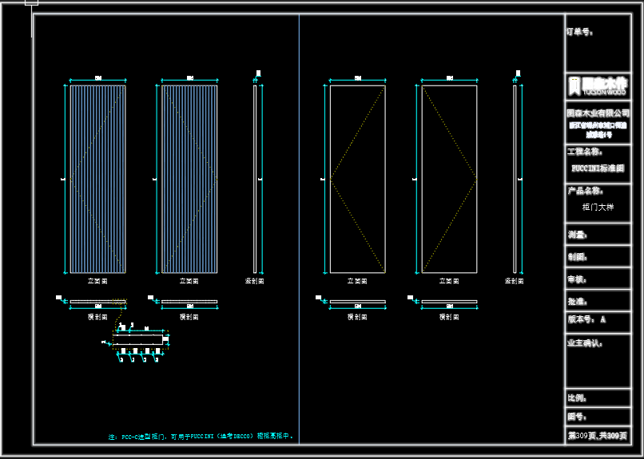Pick the rightmost plain door elevation drawing
This screenshot has width=644, height=459.
(449, 179)
